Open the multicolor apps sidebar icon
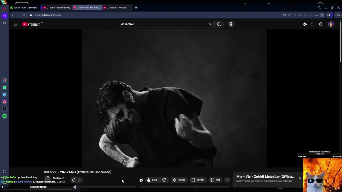The width and height of the screenshot is (342, 192). (x=4, y=80)
